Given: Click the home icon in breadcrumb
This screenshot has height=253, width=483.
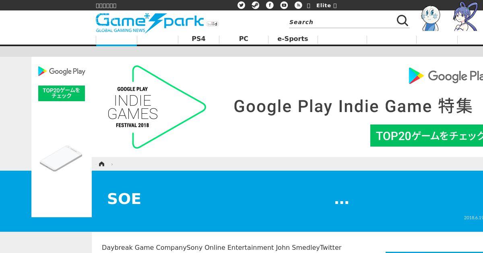Looking at the screenshot, I should point(101,164).
